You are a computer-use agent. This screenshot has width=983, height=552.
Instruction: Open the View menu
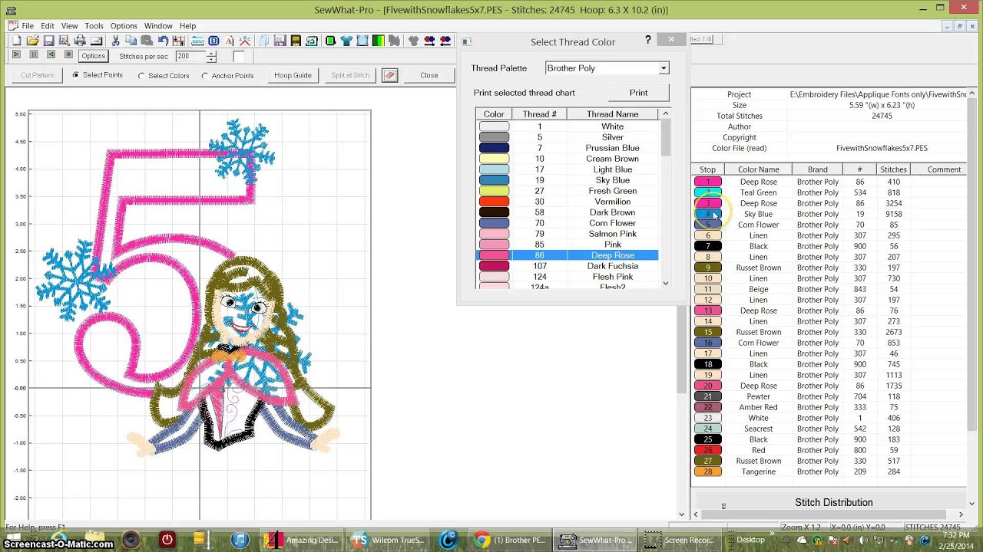point(69,26)
